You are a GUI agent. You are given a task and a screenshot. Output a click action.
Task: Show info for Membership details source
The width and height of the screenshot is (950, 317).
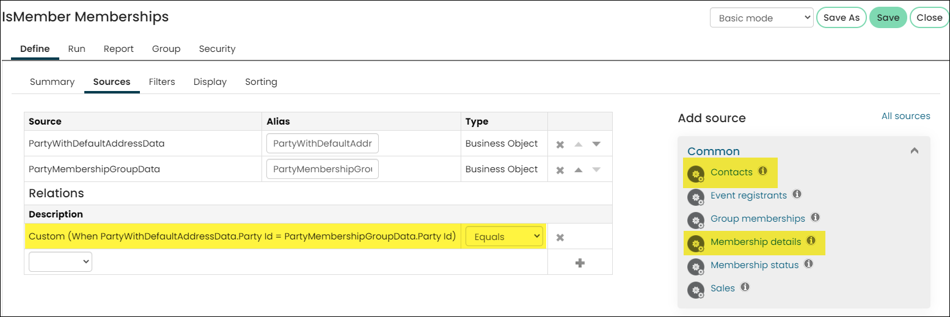(811, 241)
